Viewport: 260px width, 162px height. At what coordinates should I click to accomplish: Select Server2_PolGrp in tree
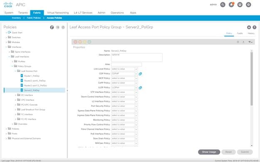32,90
